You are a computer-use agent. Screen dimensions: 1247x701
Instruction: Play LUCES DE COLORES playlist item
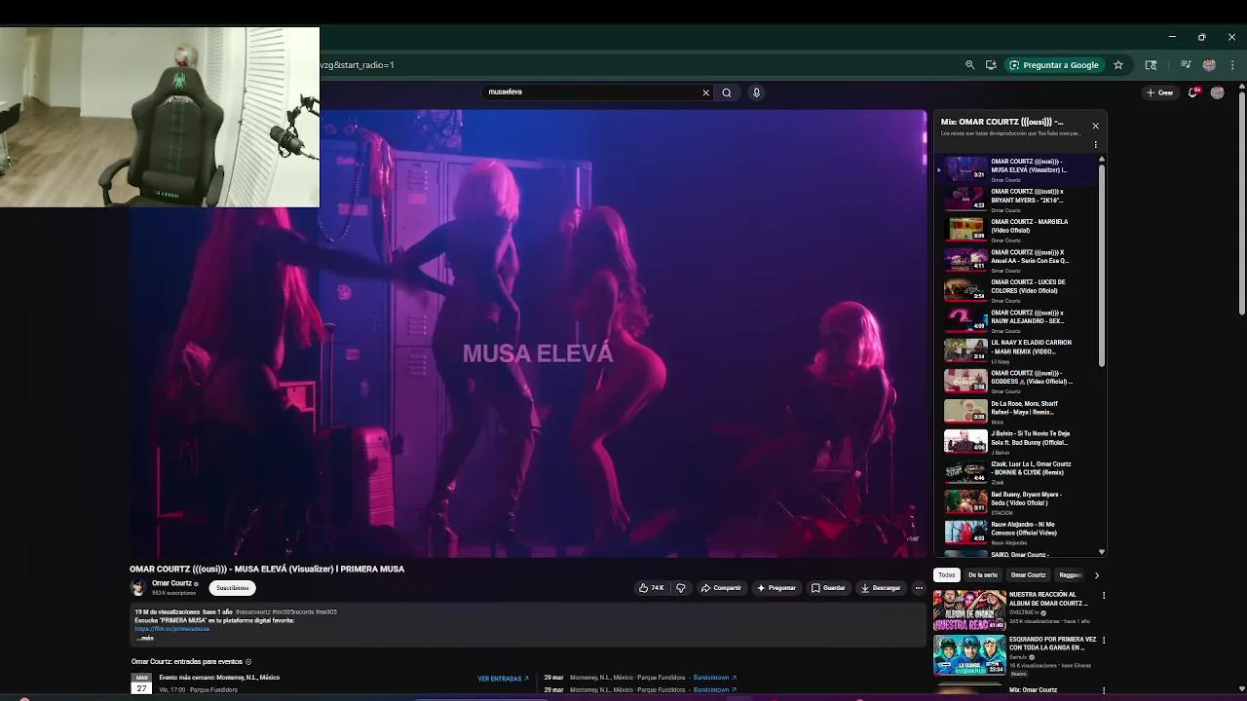click(1015, 290)
